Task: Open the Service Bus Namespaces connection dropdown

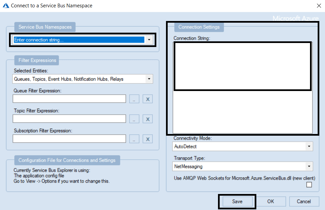Action: coord(149,40)
